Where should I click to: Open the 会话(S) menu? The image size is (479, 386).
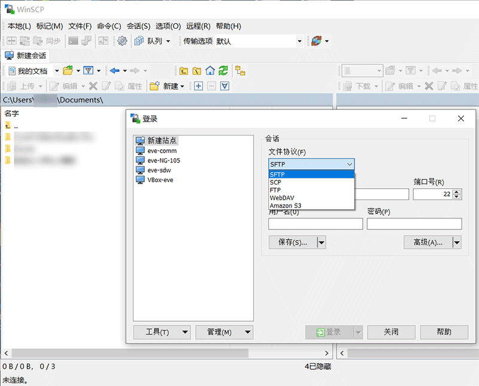pyautogui.click(x=138, y=26)
